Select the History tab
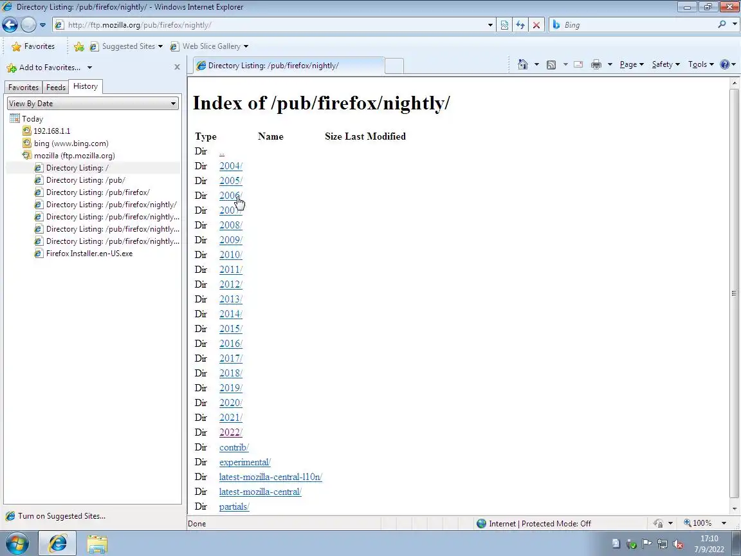Screen dimensions: 741x556 (x=86, y=86)
